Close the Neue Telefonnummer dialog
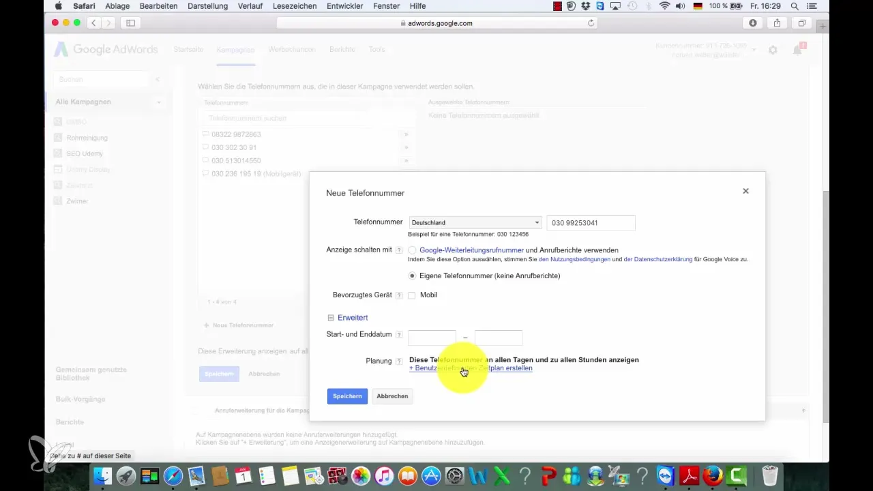Viewport: 873px width, 491px height. pyautogui.click(x=745, y=191)
